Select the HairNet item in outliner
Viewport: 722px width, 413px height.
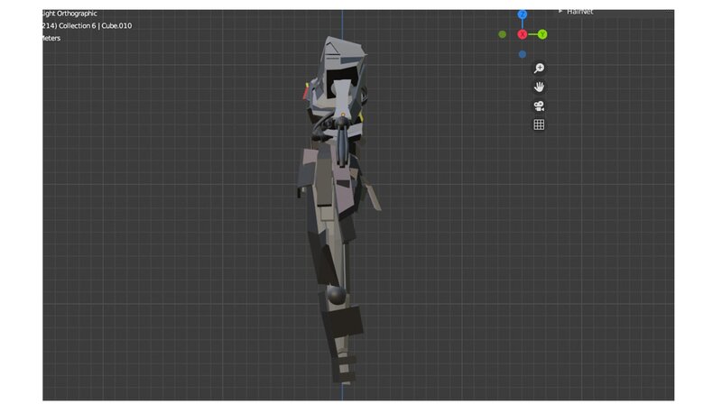click(x=580, y=12)
